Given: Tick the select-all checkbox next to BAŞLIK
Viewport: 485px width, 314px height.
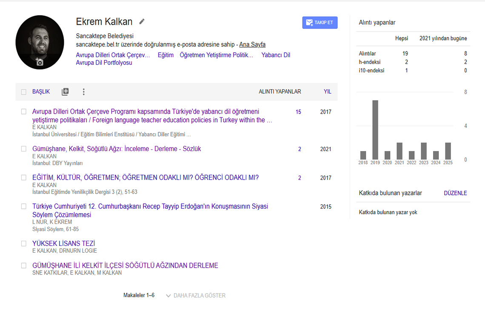Looking at the screenshot, I should pos(24,92).
